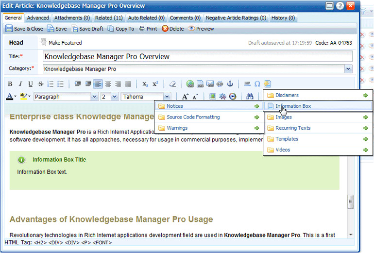Insert anchor icon
The image size is (374, 253).
point(230,84)
